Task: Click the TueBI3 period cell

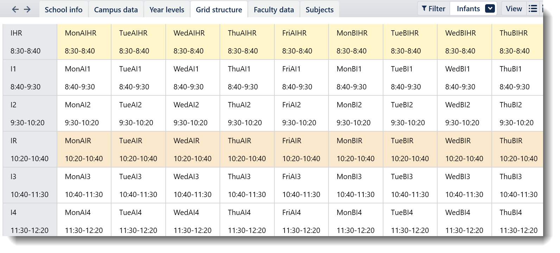Action: pos(410,185)
